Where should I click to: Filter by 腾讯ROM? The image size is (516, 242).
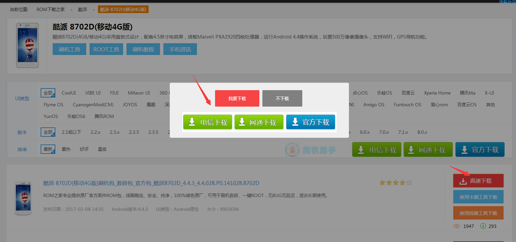pos(104,116)
